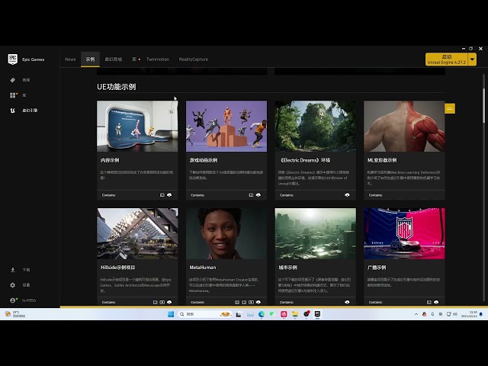Expand the engine version dropdown arrow
This screenshot has height=366, width=488.
473,59
